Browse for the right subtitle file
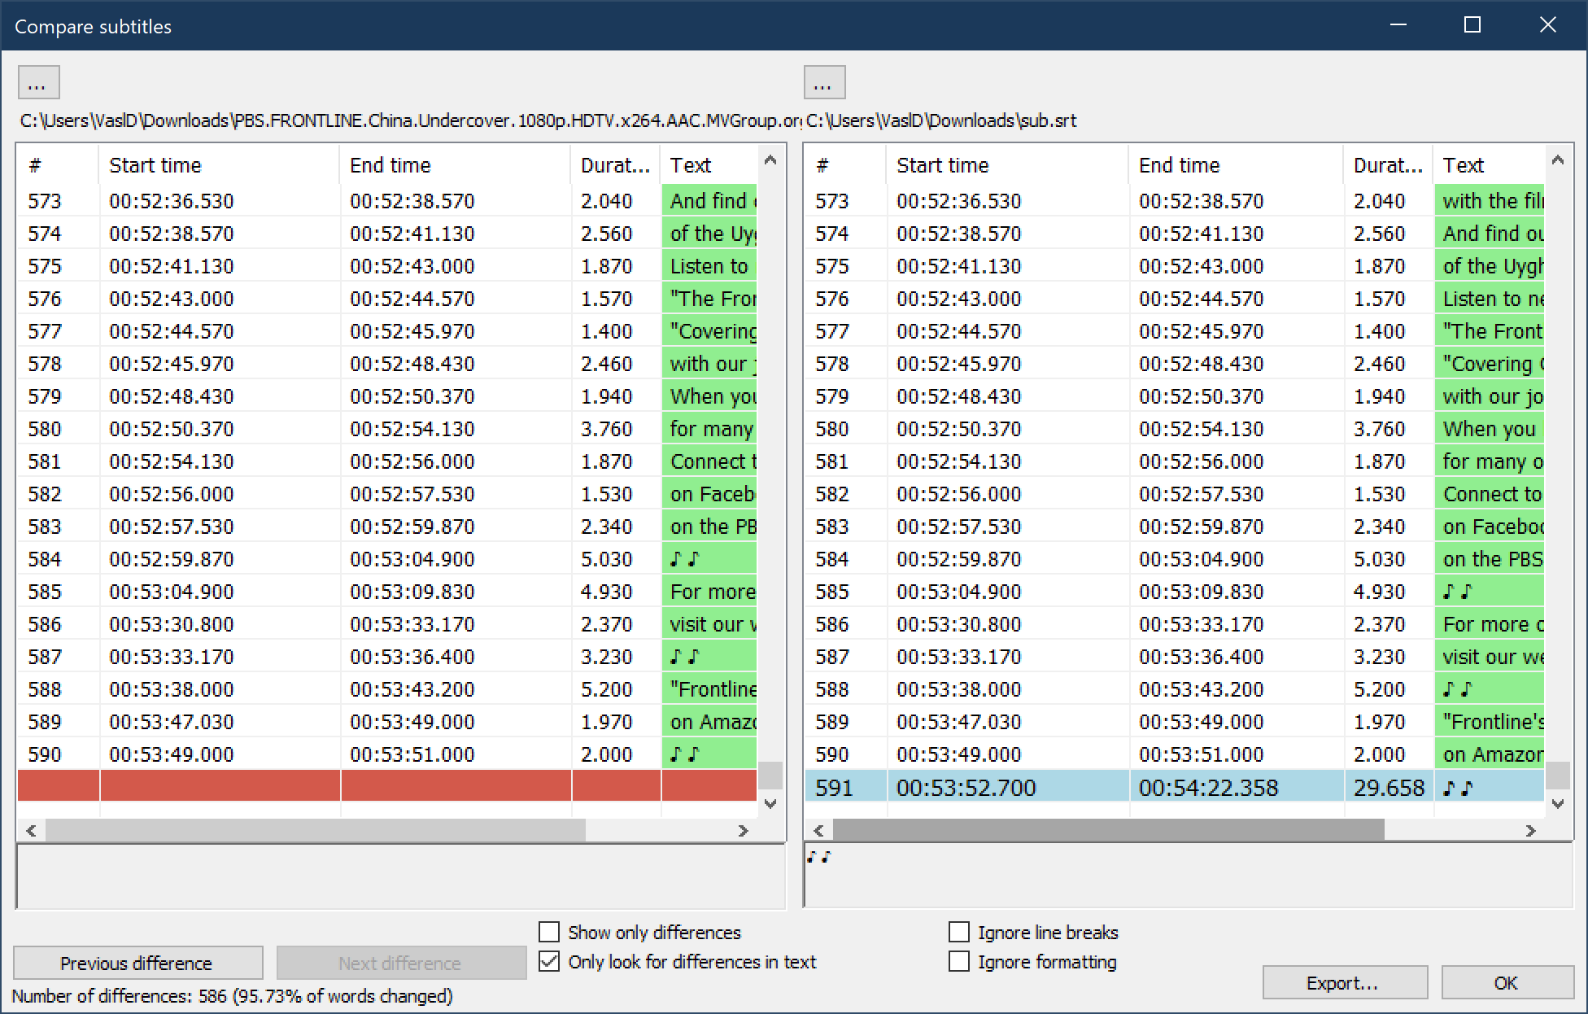This screenshot has height=1014, width=1588. tap(824, 81)
